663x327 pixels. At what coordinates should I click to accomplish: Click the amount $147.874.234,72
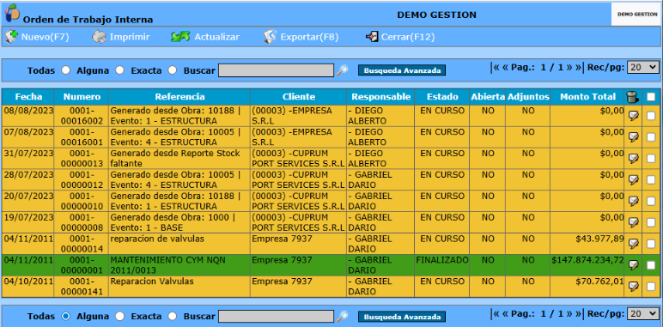587,260
